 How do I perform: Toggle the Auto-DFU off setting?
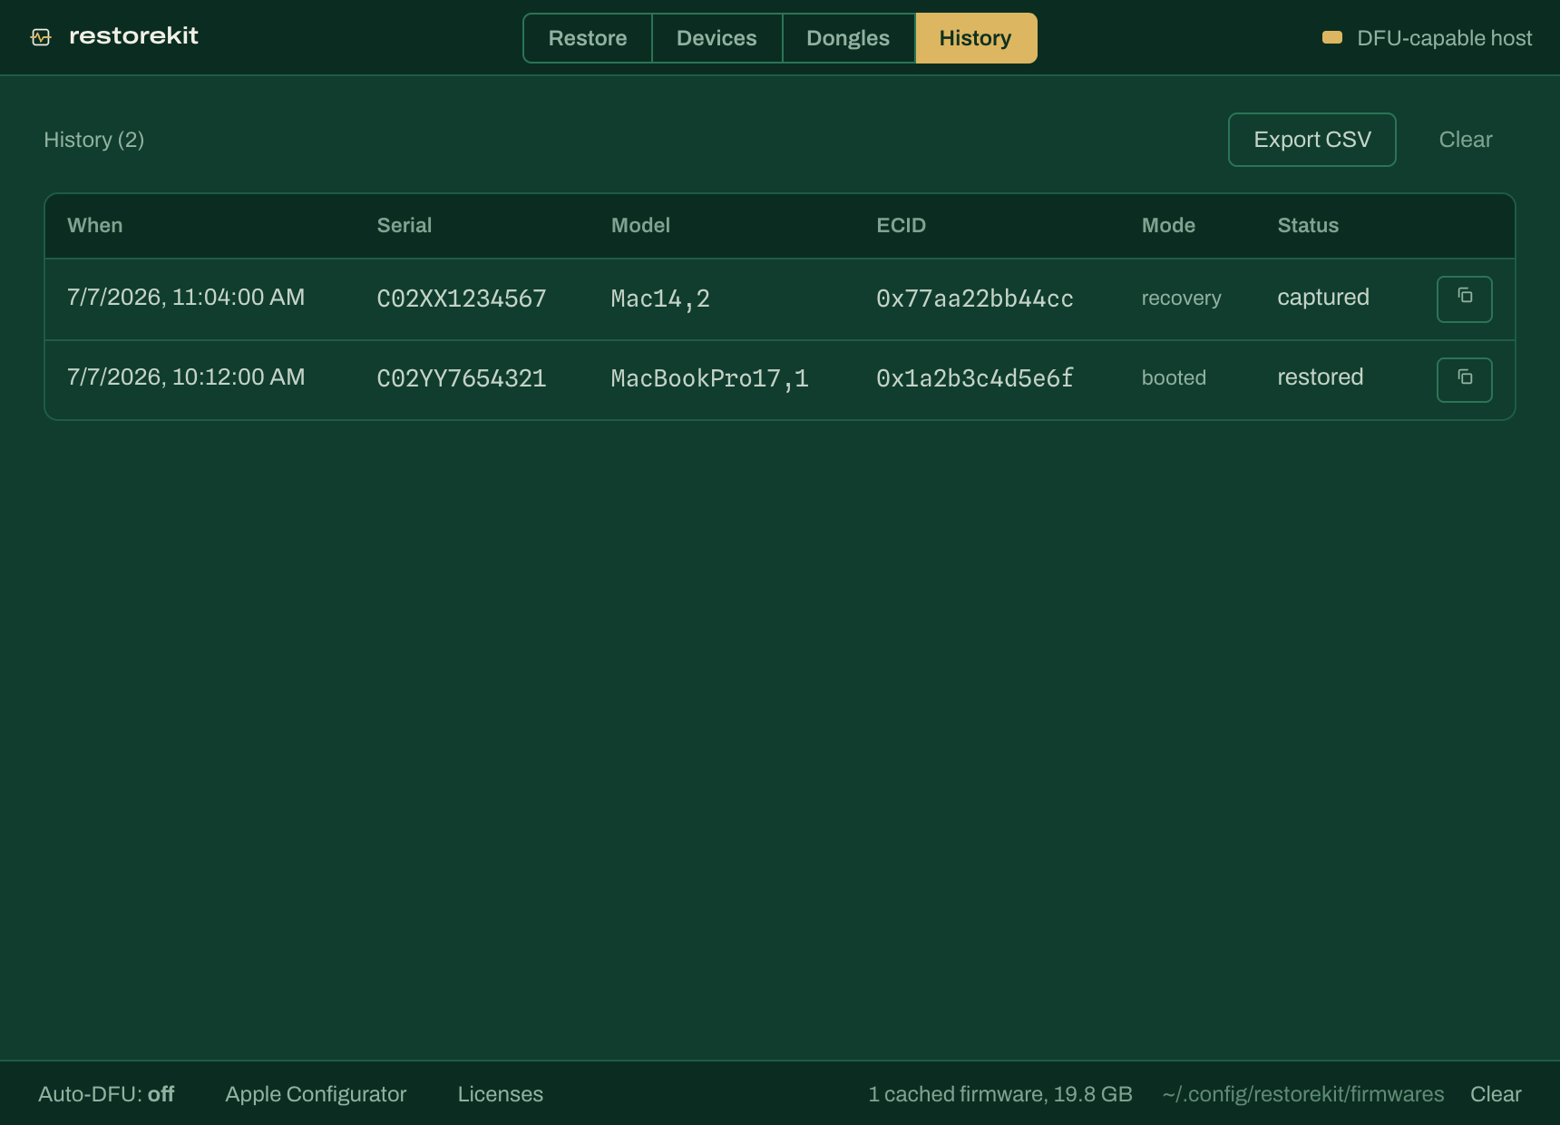click(x=106, y=1094)
